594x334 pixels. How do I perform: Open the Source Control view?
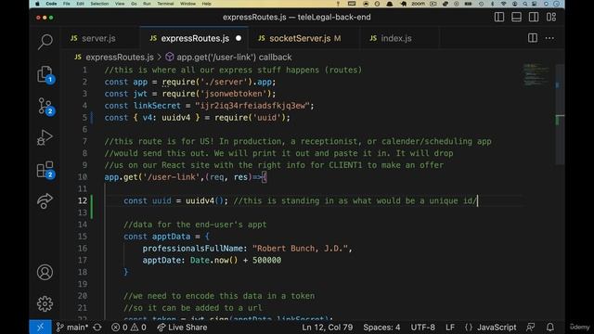click(x=45, y=106)
